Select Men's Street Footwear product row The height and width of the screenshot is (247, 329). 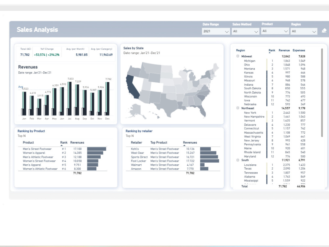pyautogui.click(x=63, y=149)
